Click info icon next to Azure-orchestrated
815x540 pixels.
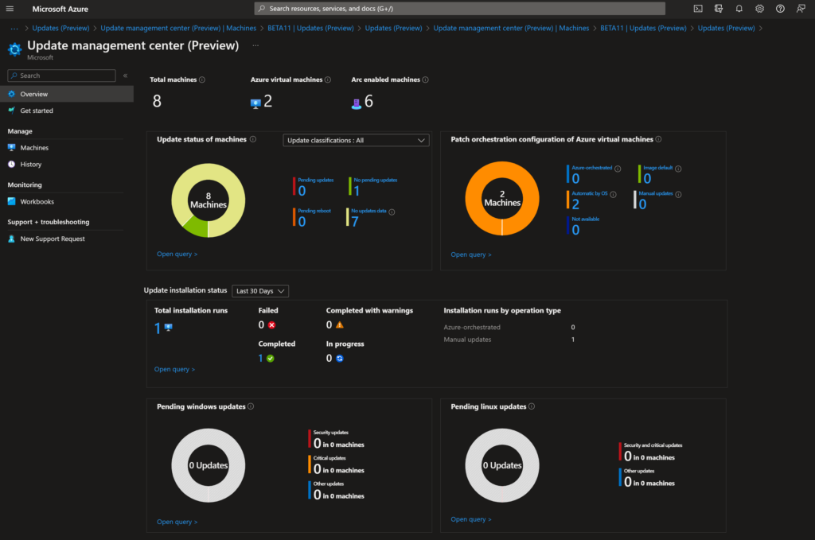pos(618,169)
